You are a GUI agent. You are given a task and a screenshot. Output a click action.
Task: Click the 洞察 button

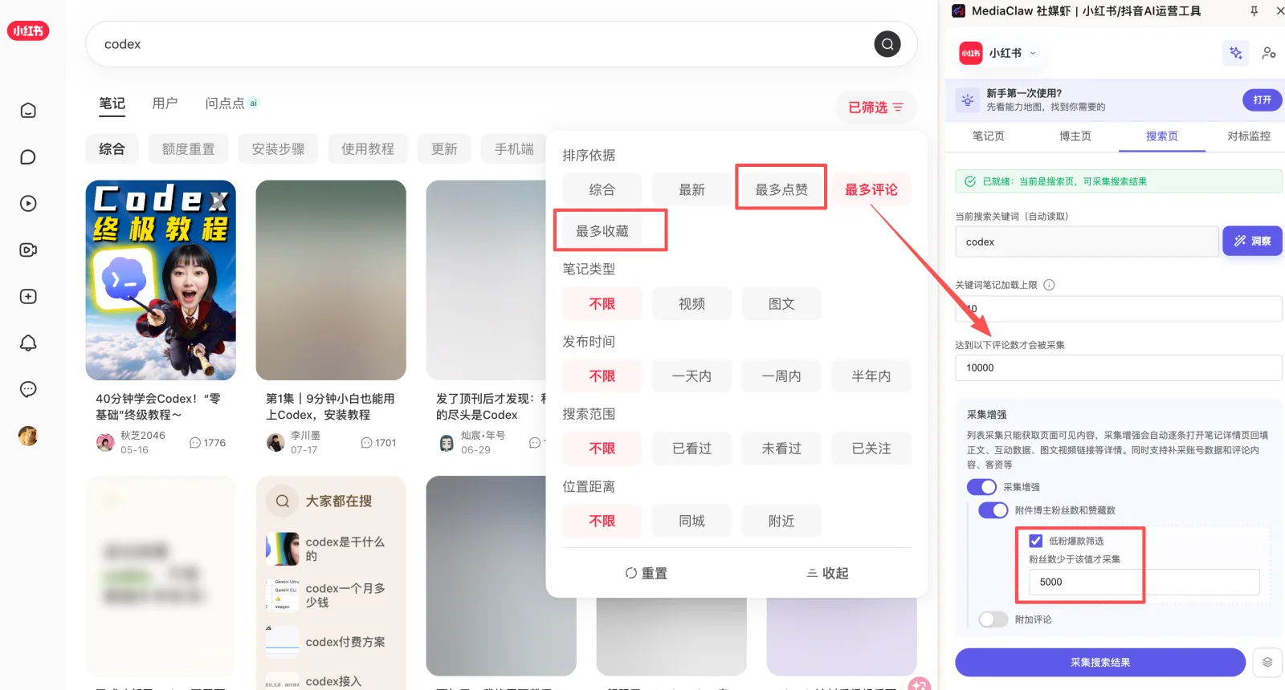[x=1253, y=241]
